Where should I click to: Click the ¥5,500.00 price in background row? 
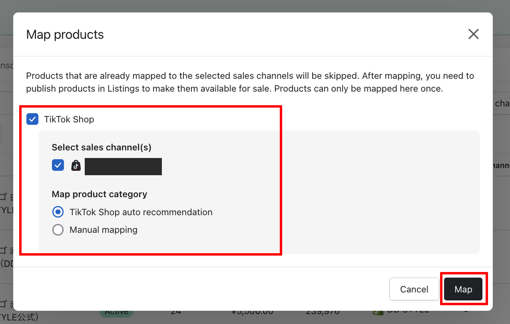[x=252, y=312]
